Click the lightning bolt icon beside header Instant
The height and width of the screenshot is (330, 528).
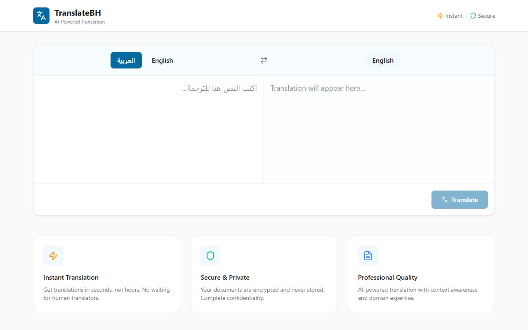(x=441, y=16)
